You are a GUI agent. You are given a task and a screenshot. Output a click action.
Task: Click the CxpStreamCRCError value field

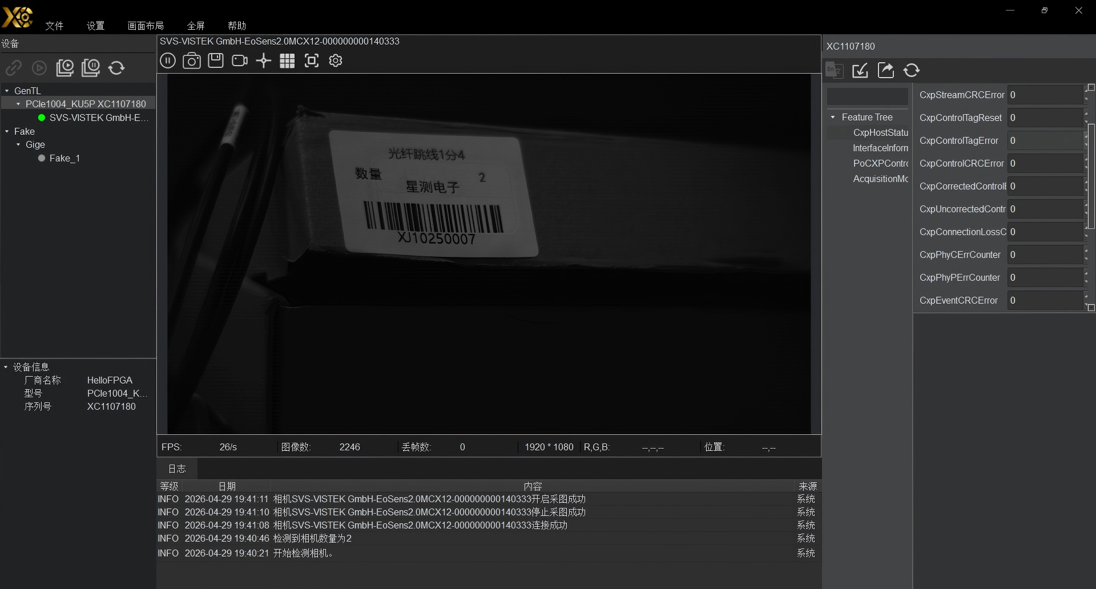point(1045,95)
